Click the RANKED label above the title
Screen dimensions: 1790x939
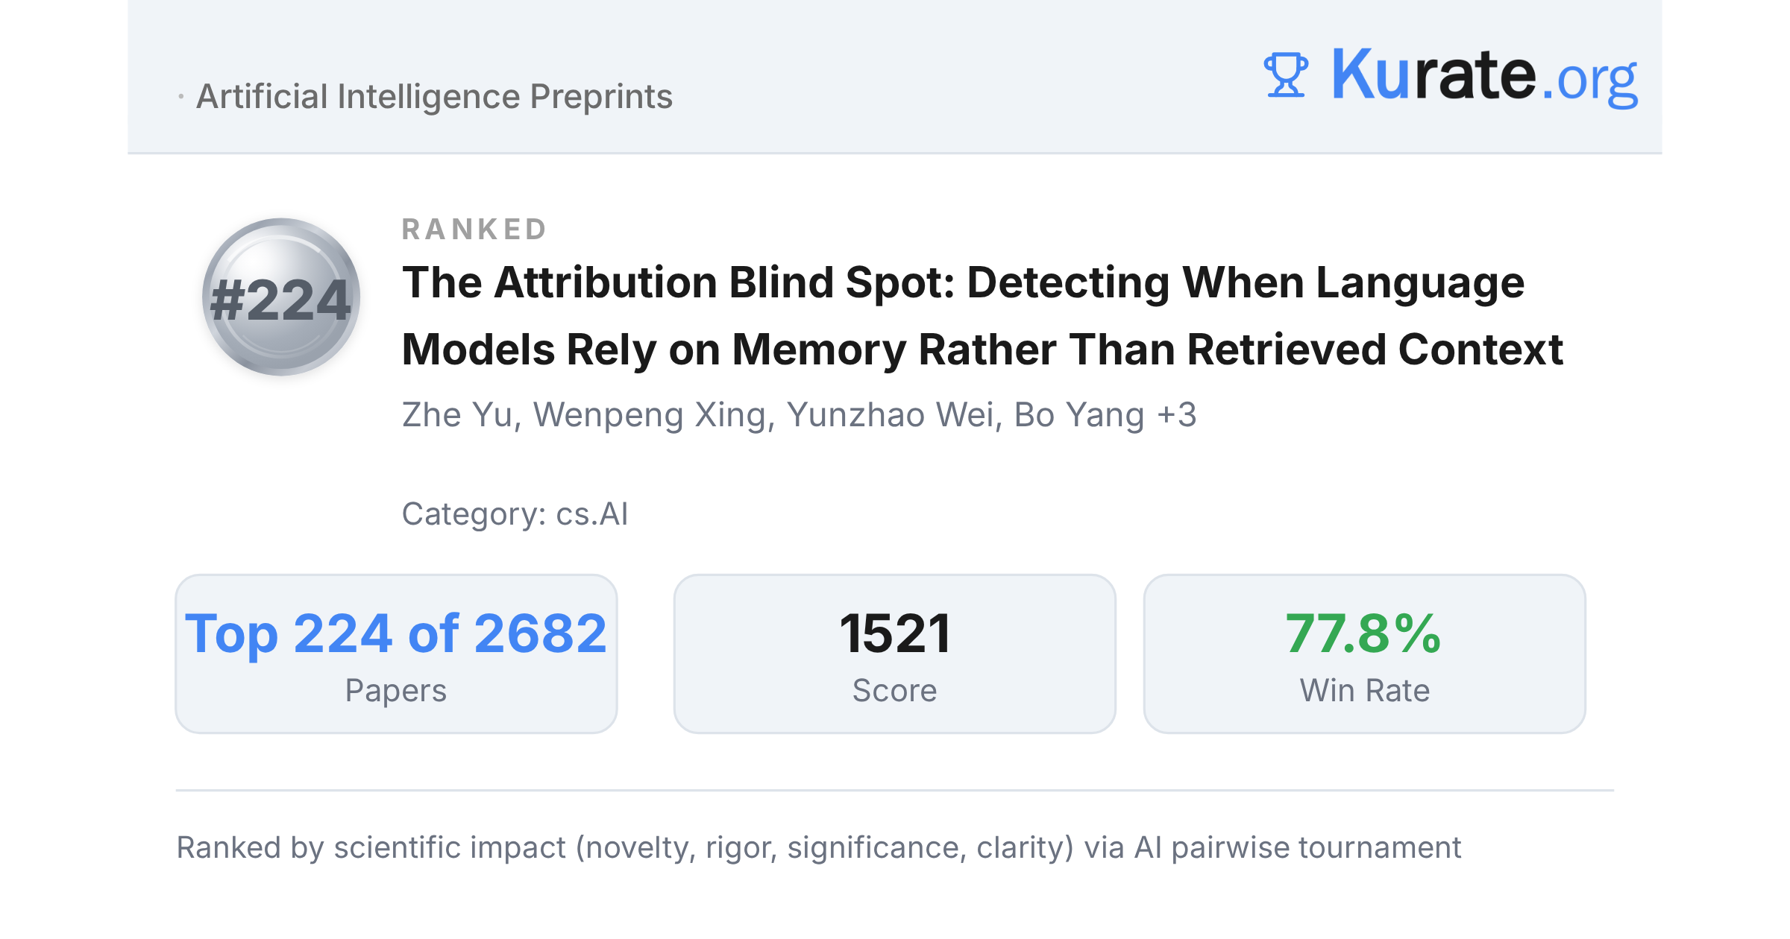[x=474, y=230]
